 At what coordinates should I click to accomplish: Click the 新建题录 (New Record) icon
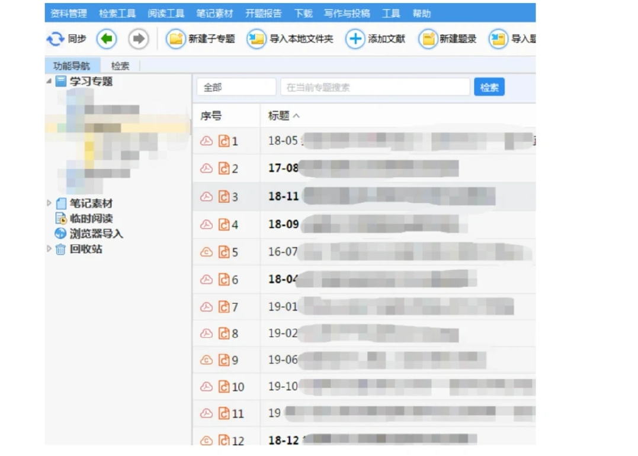pos(428,38)
